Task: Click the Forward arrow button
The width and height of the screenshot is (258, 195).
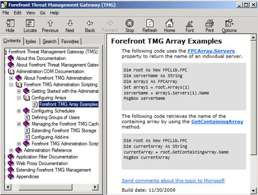Action: coord(110,26)
